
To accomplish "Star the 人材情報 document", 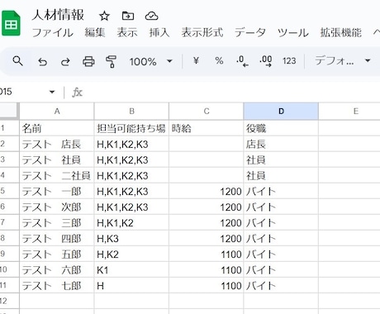I will (104, 16).
